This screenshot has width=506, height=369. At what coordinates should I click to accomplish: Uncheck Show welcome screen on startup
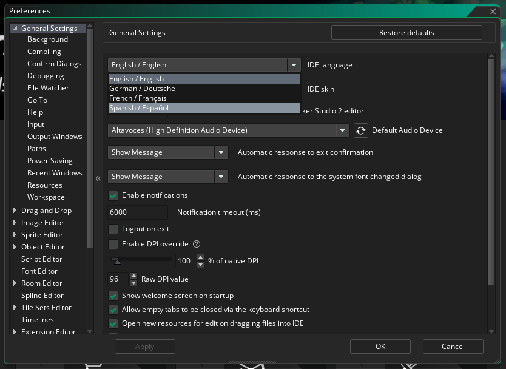click(113, 296)
